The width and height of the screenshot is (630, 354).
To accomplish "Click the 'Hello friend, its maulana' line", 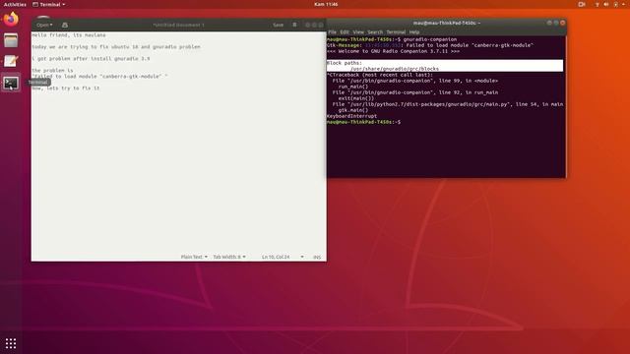I will tap(69, 35).
